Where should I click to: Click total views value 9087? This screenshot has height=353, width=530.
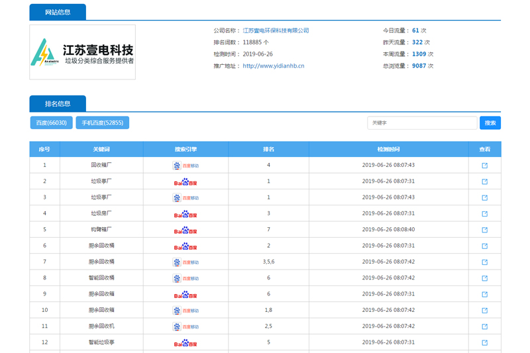click(419, 66)
